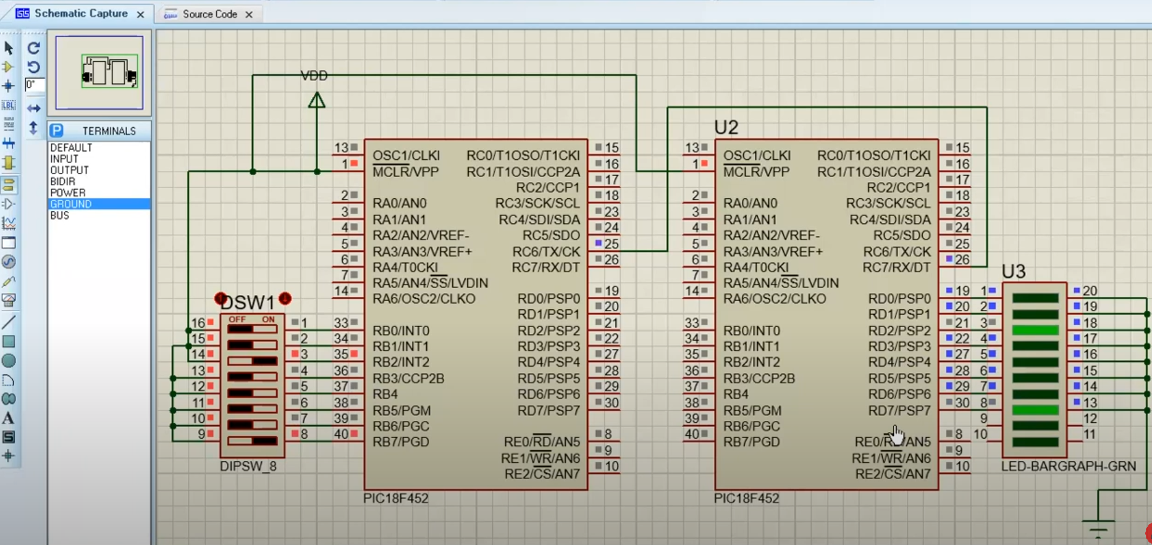Screen dimensions: 1152x545
Task: Select the Terminals Mode tool
Action: [x=9, y=184]
